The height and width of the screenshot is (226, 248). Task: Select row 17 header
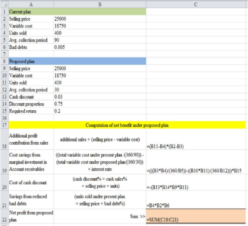[x=4, y=125]
